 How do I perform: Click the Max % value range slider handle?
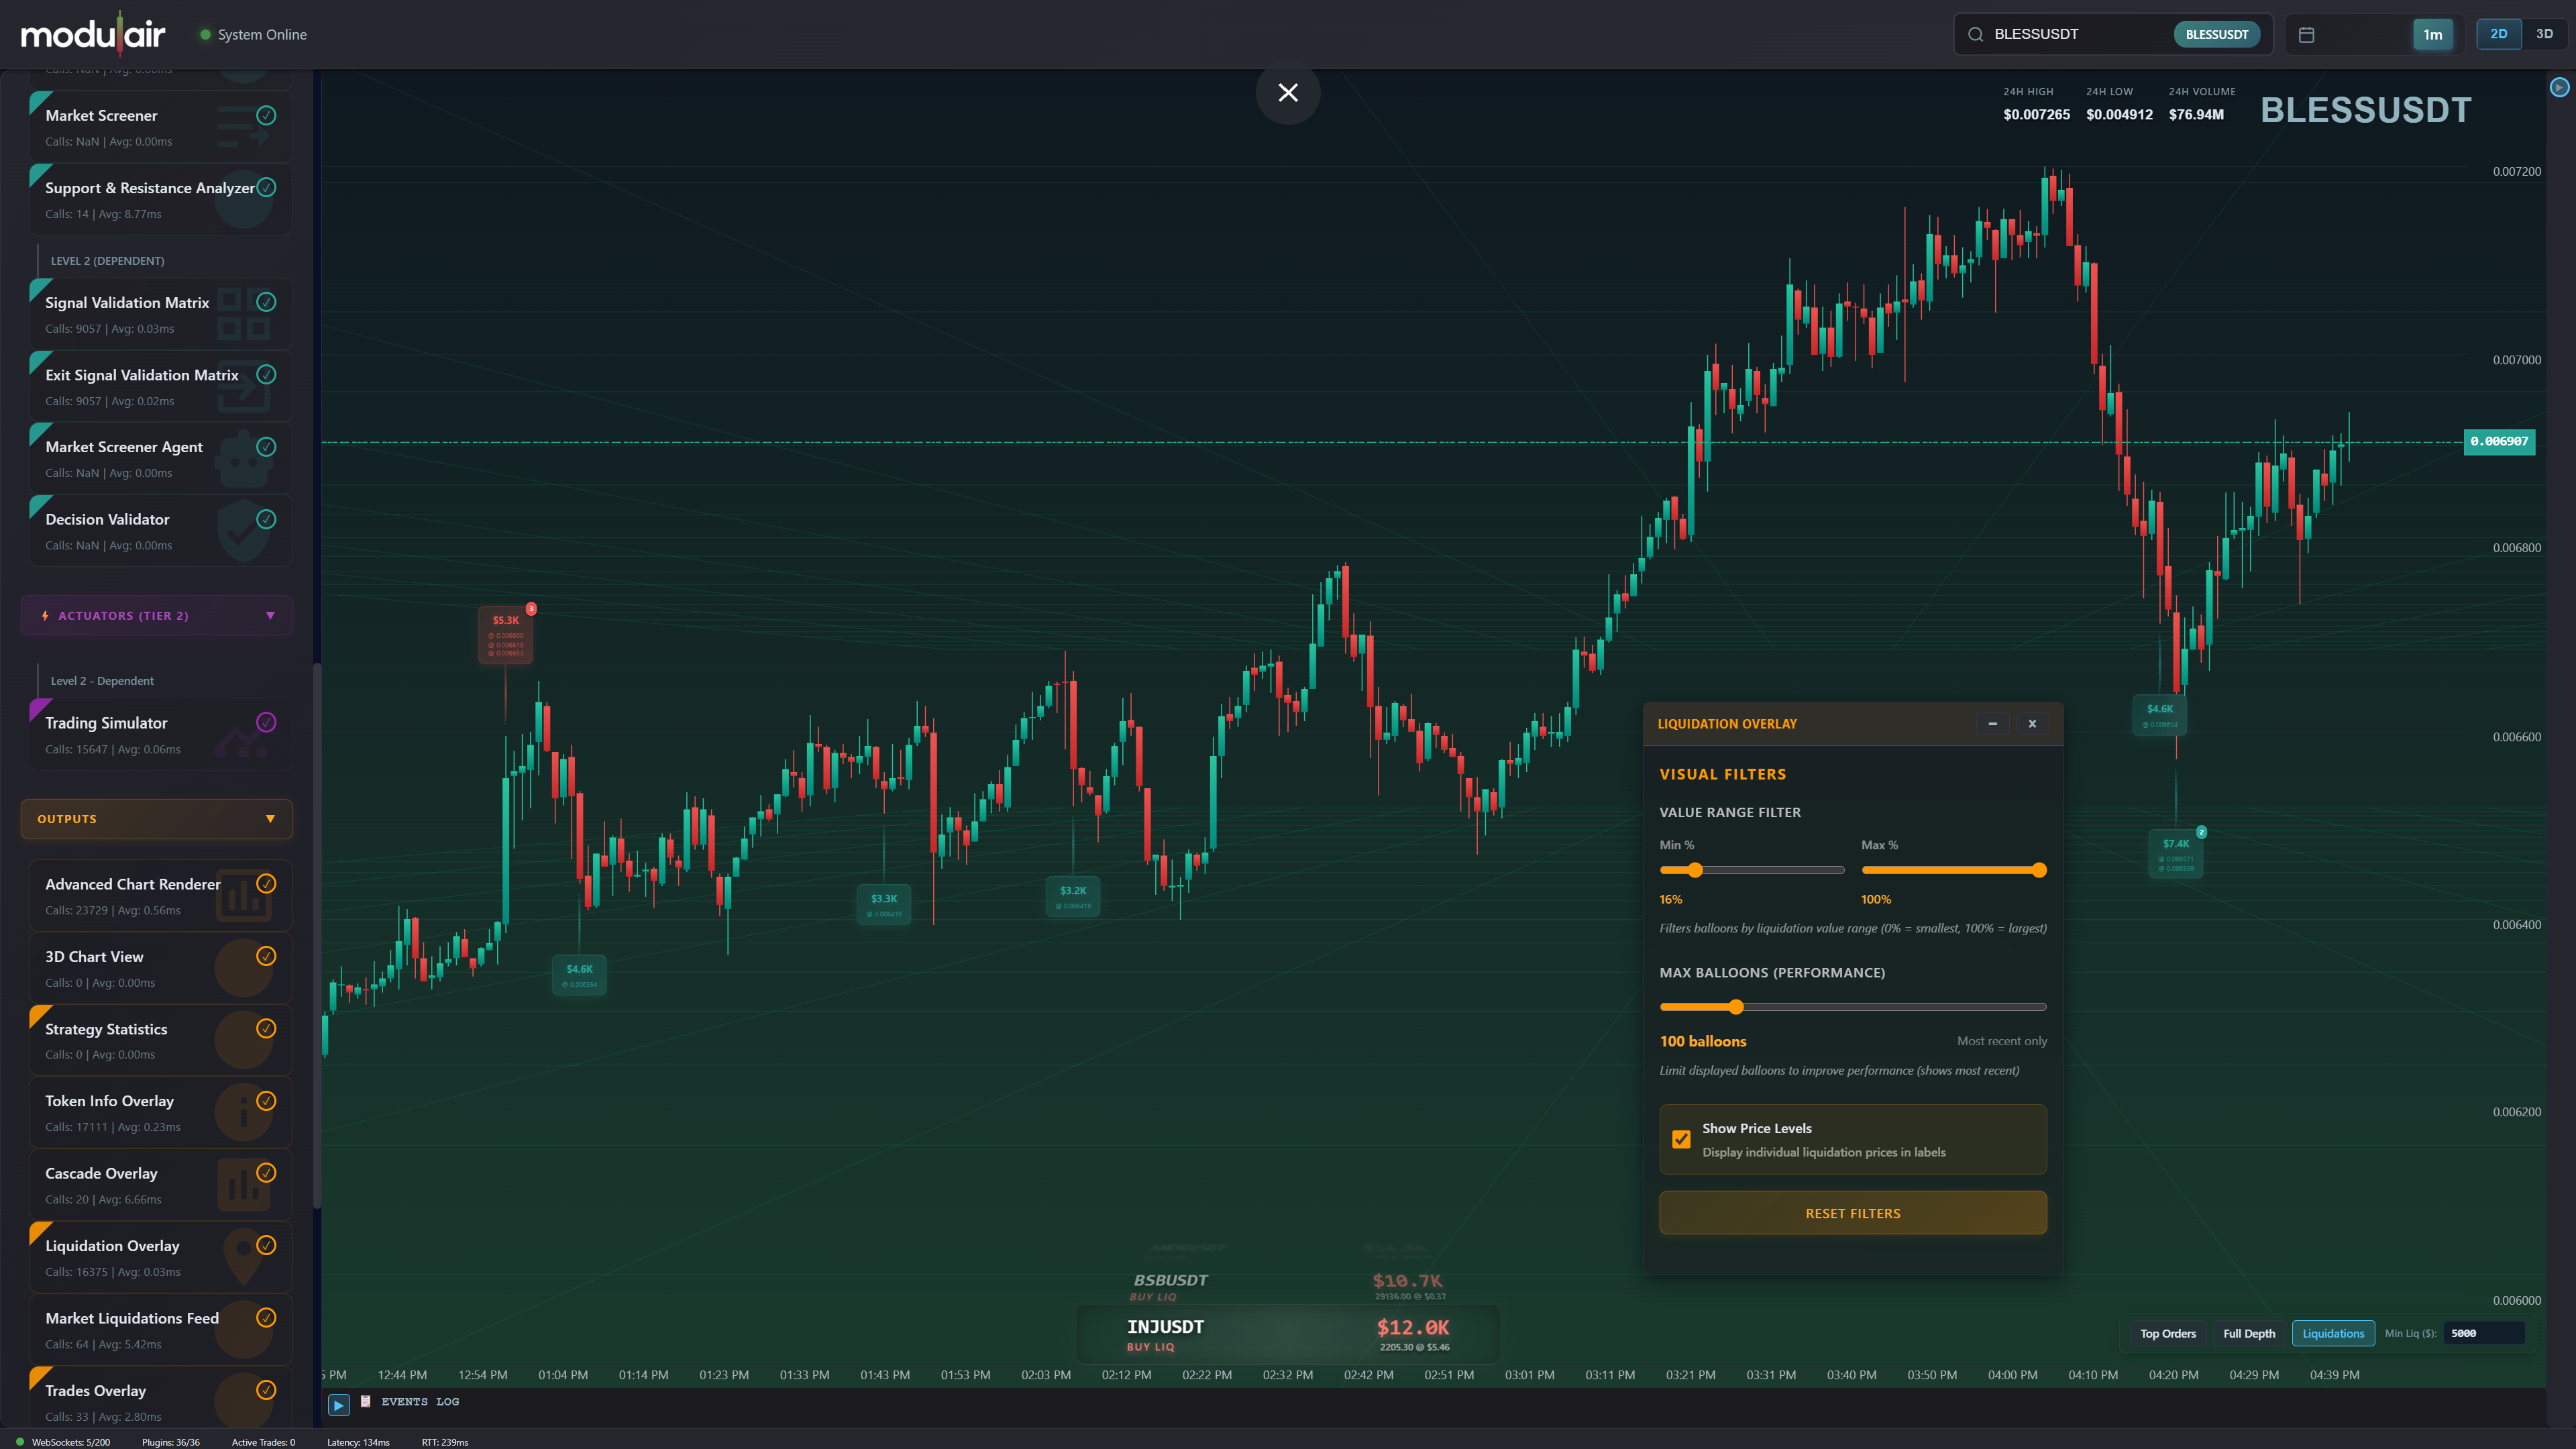click(x=2039, y=870)
